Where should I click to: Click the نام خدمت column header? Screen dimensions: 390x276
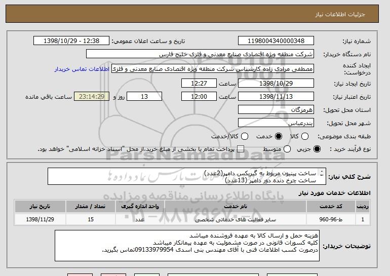(236, 207)
